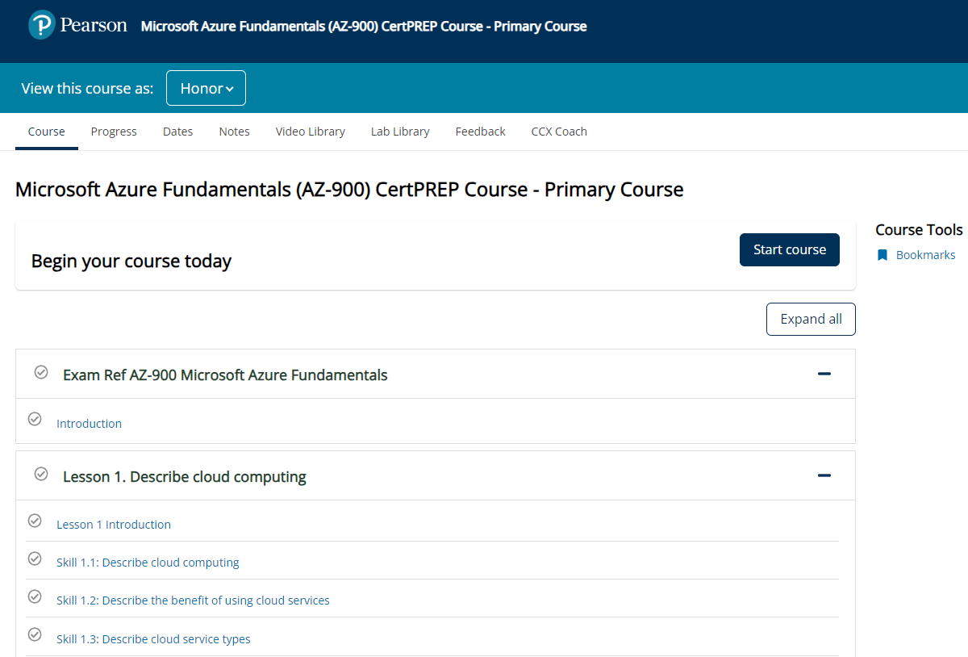968x657 pixels.
Task: Open Skill 1.2 benefit of cloud services
Action: pyautogui.click(x=193, y=601)
